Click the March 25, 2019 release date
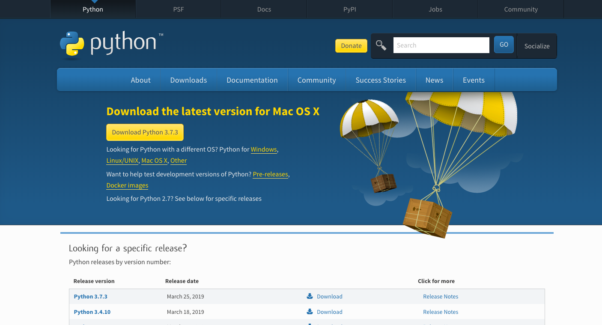 [185, 296]
